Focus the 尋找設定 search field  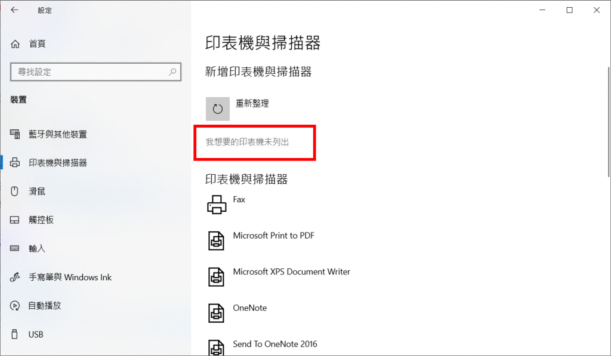tap(95, 72)
